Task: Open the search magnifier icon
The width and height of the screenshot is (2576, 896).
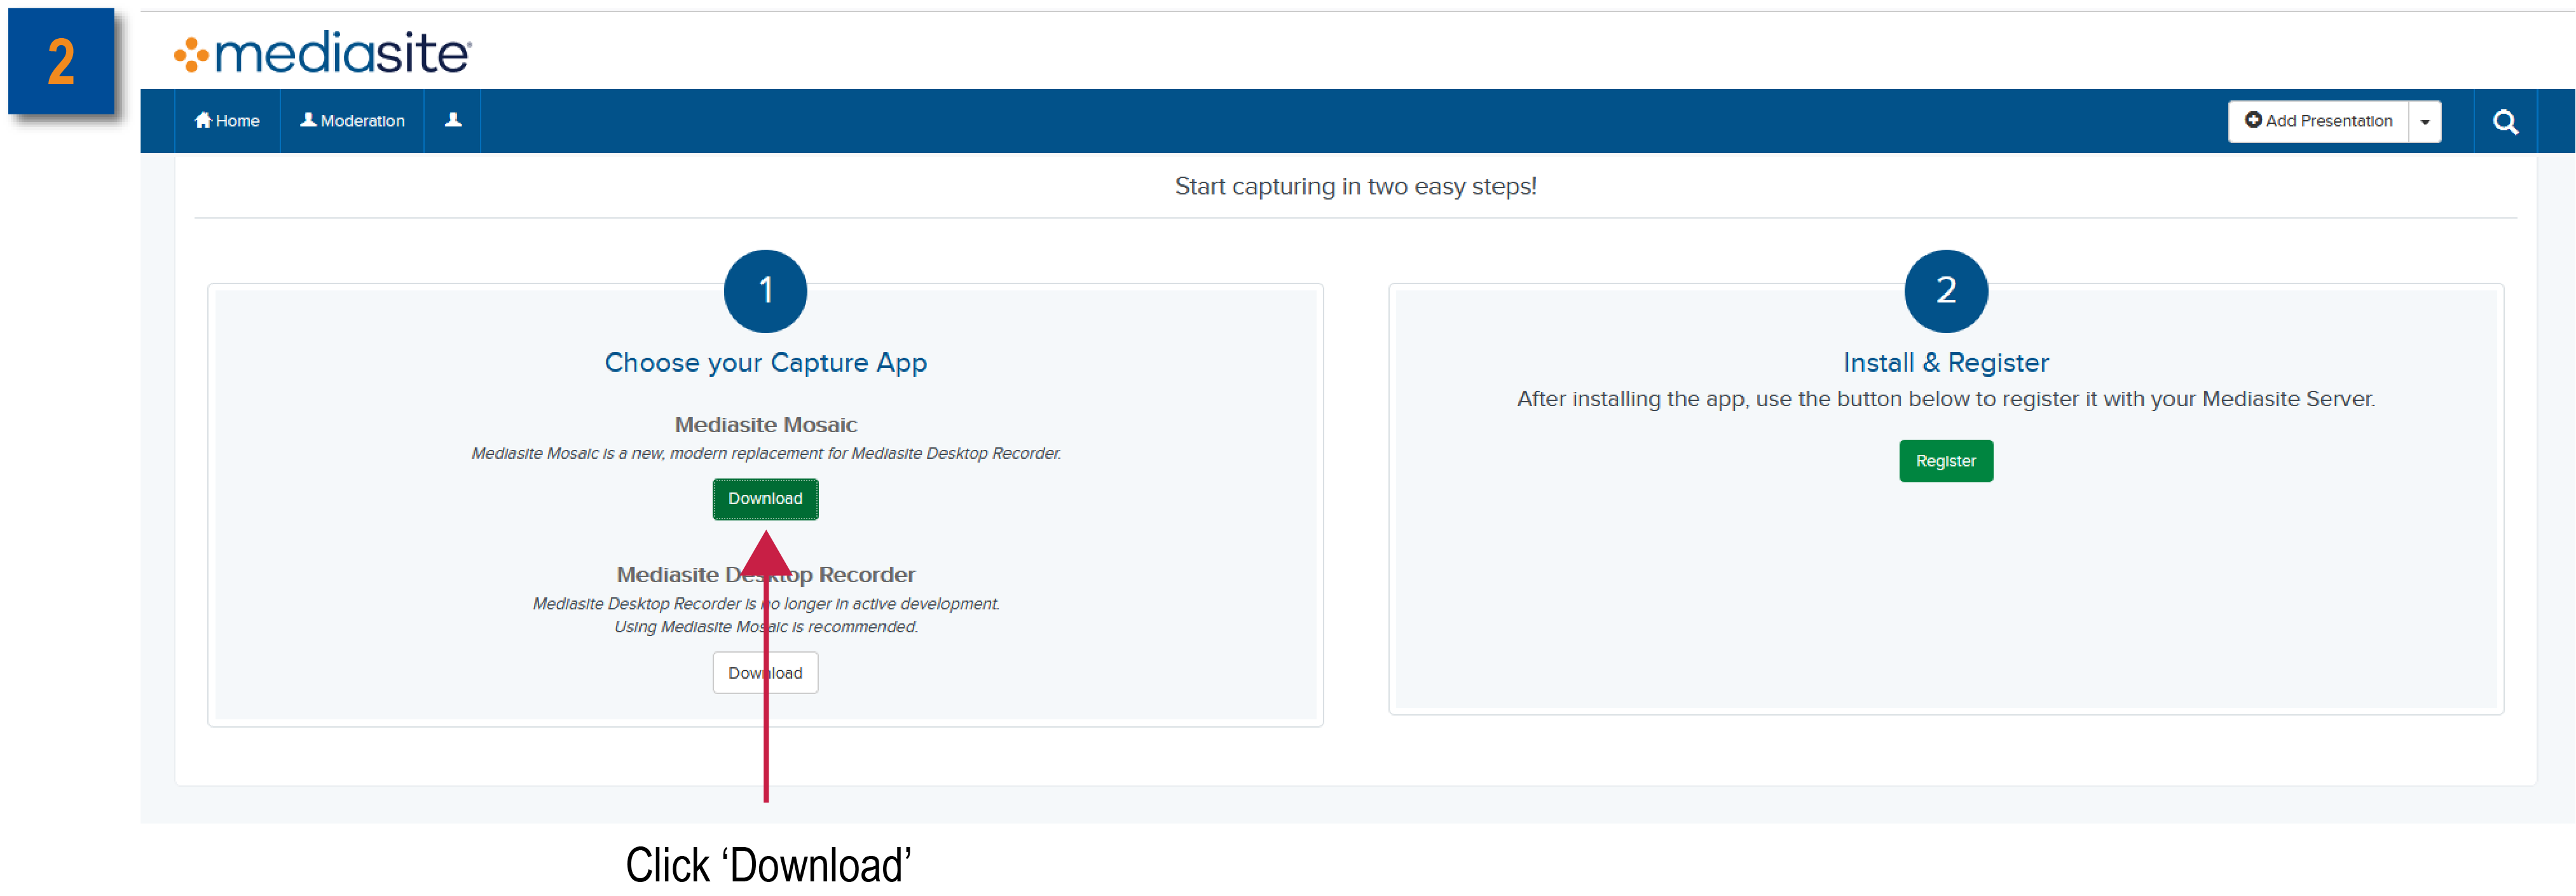Action: point(2504,122)
